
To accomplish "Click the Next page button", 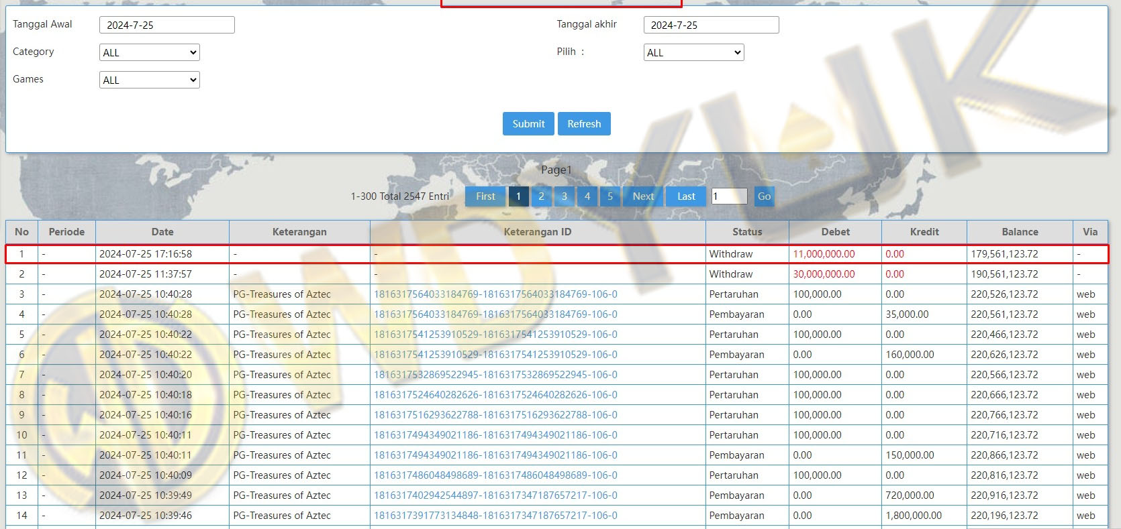I will coord(643,196).
